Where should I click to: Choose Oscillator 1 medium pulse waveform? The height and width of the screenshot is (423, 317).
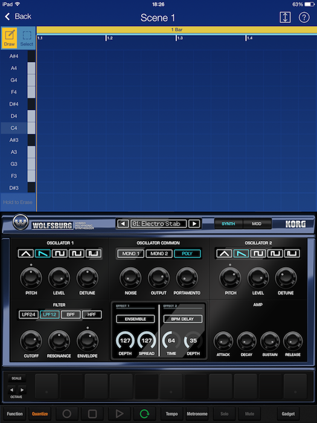coord(77,253)
